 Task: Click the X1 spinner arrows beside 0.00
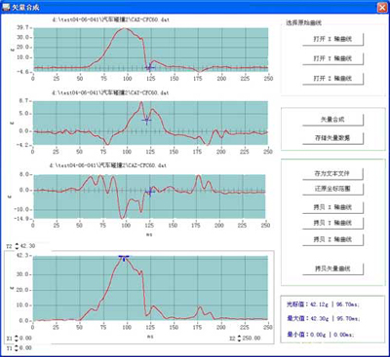click(x=17, y=339)
